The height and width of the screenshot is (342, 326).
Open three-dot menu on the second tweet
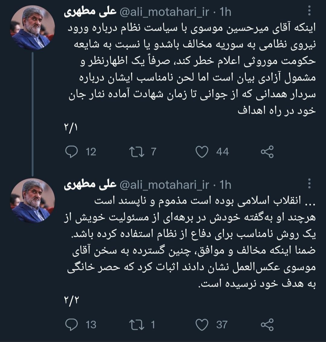click(x=309, y=185)
